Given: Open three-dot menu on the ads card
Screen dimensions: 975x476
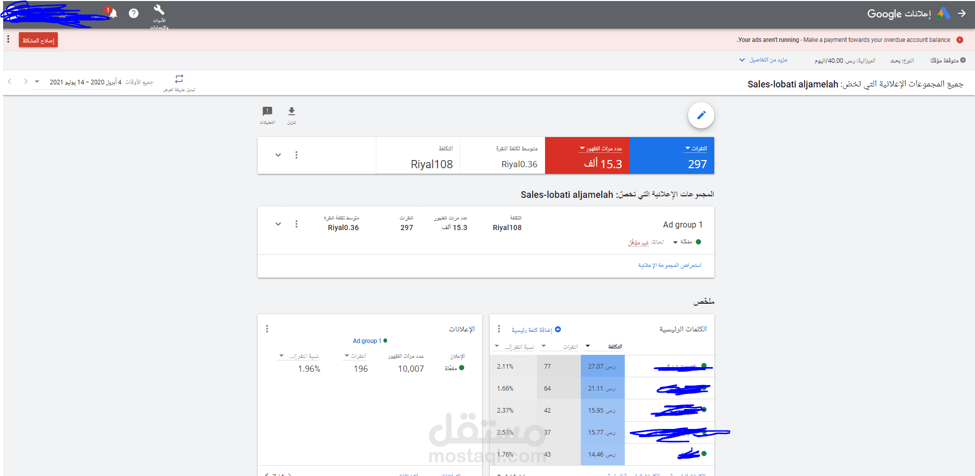Looking at the screenshot, I should coord(267,329).
